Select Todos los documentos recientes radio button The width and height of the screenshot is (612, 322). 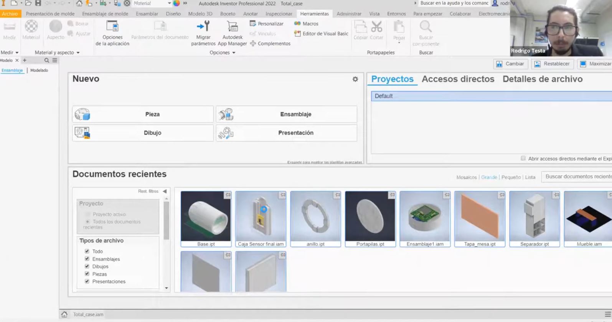(x=88, y=221)
